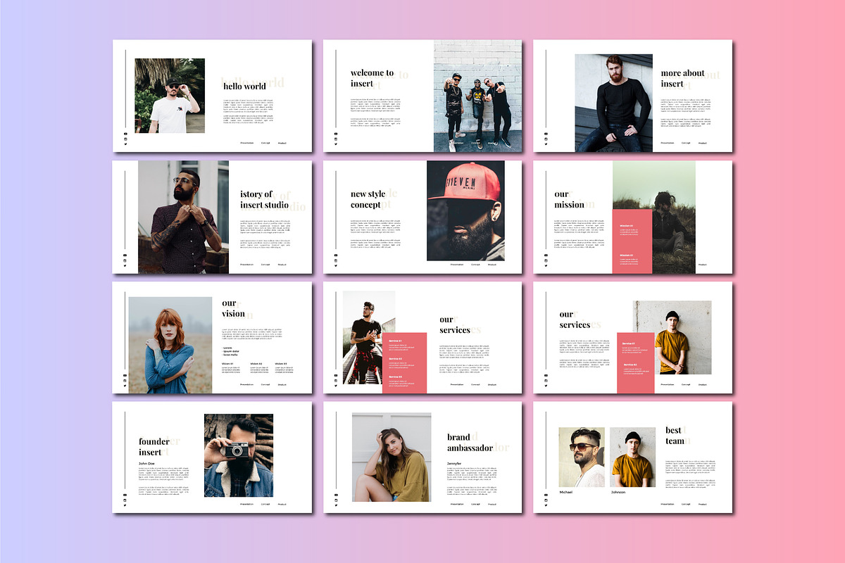Click Instagram icon on insert studio history slide
The image size is (845, 563).
tap(125, 261)
